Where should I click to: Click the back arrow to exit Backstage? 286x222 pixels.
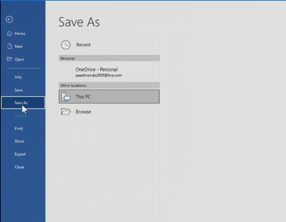point(10,20)
